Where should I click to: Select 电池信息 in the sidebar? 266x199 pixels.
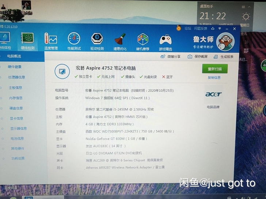pyautogui.click(x=17, y=138)
